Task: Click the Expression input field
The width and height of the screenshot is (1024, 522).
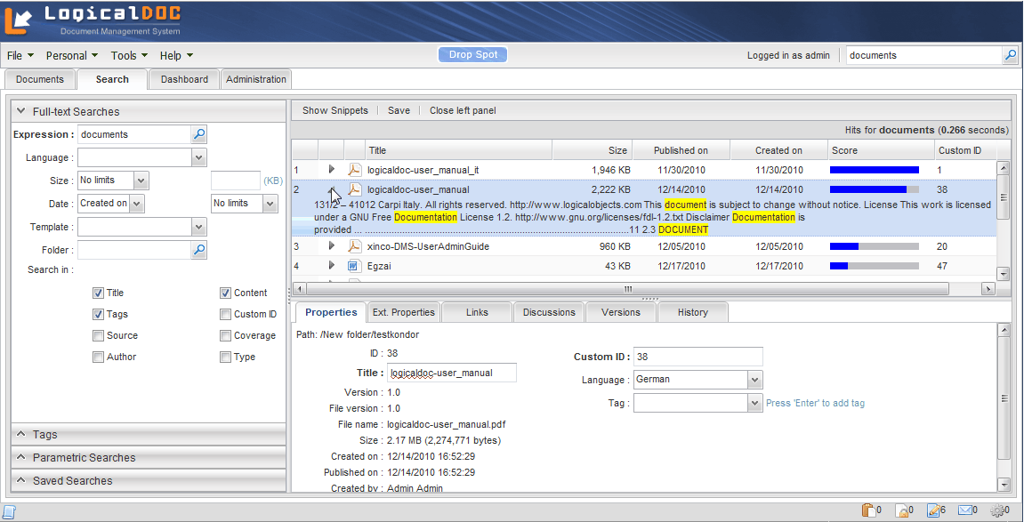Action: click(133, 134)
